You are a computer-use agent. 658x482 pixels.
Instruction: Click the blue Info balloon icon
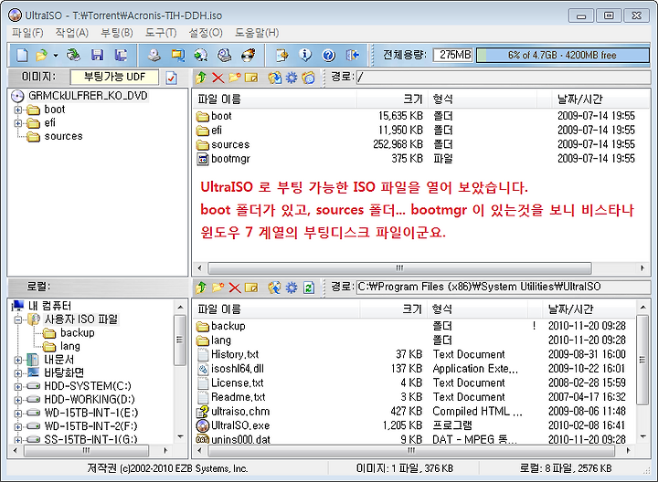point(305,55)
